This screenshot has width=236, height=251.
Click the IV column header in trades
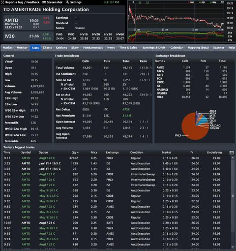click(192, 153)
